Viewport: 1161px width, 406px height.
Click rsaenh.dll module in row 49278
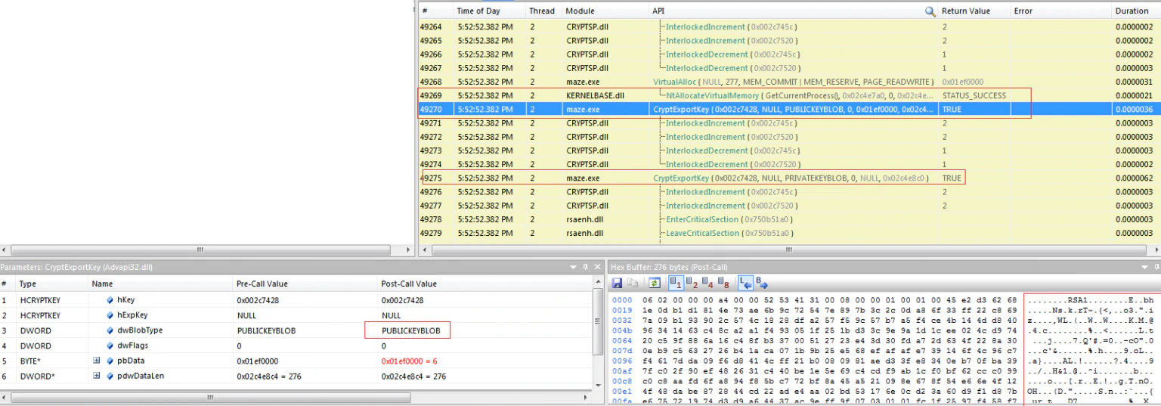pyautogui.click(x=584, y=219)
